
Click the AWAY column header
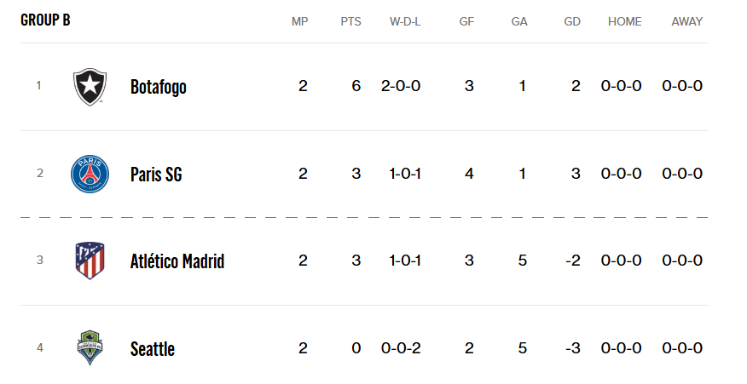click(687, 21)
